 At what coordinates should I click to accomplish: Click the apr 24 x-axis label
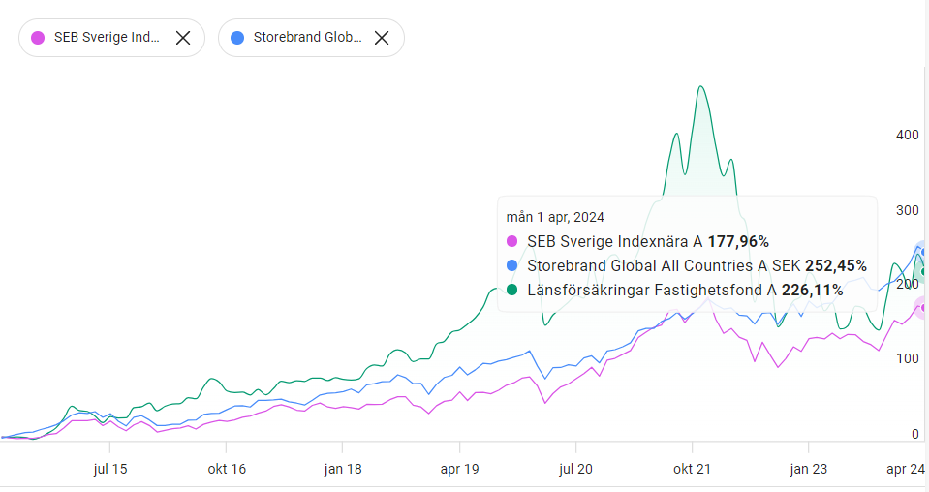pyautogui.click(x=906, y=469)
